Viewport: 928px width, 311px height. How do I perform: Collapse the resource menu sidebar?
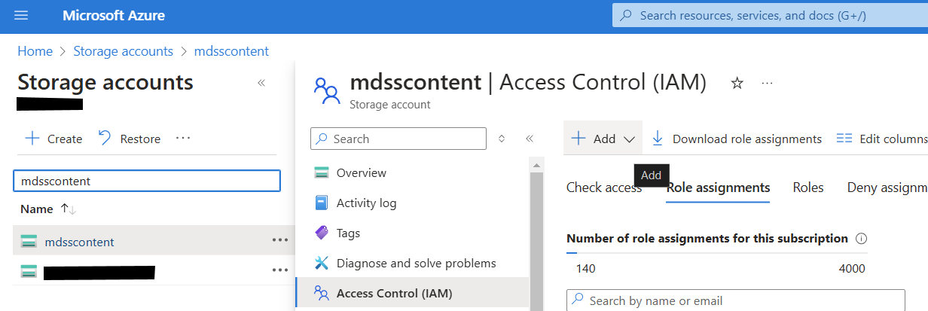tap(530, 139)
